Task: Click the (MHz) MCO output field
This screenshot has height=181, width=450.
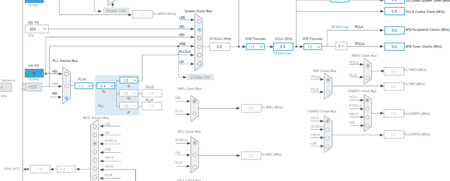Action: coord(40,169)
